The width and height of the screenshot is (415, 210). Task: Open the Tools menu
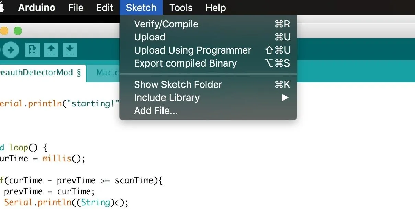[x=181, y=8]
